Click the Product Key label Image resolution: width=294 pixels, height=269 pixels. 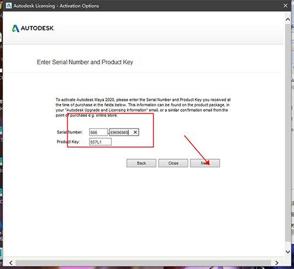pos(68,142)
